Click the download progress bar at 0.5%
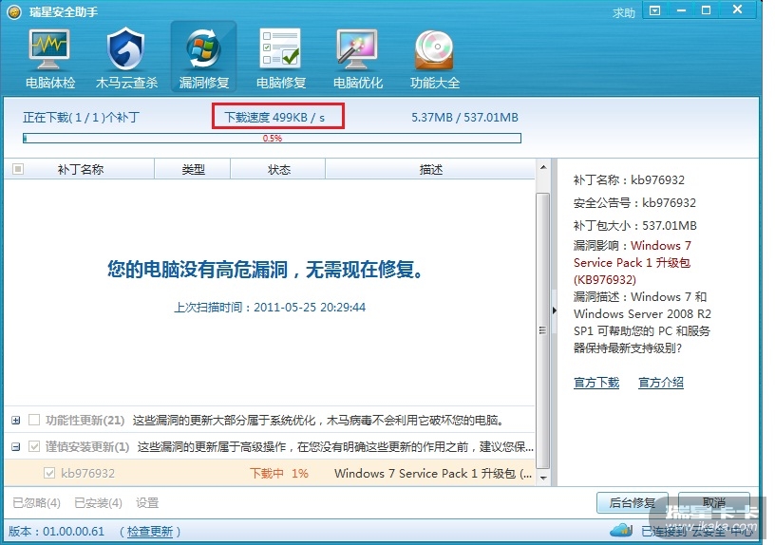 coord(272,138)
